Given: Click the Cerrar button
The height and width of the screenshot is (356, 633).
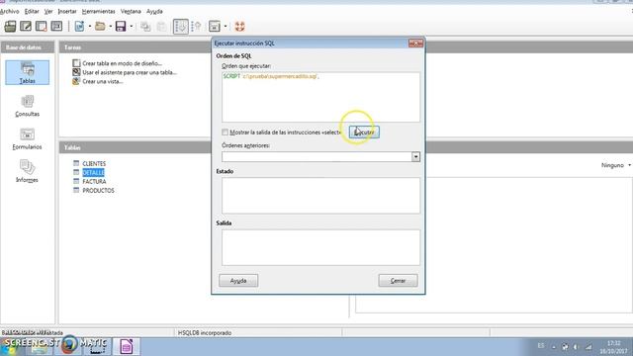Looking at the screenshot, I should (x=398, y=281).
